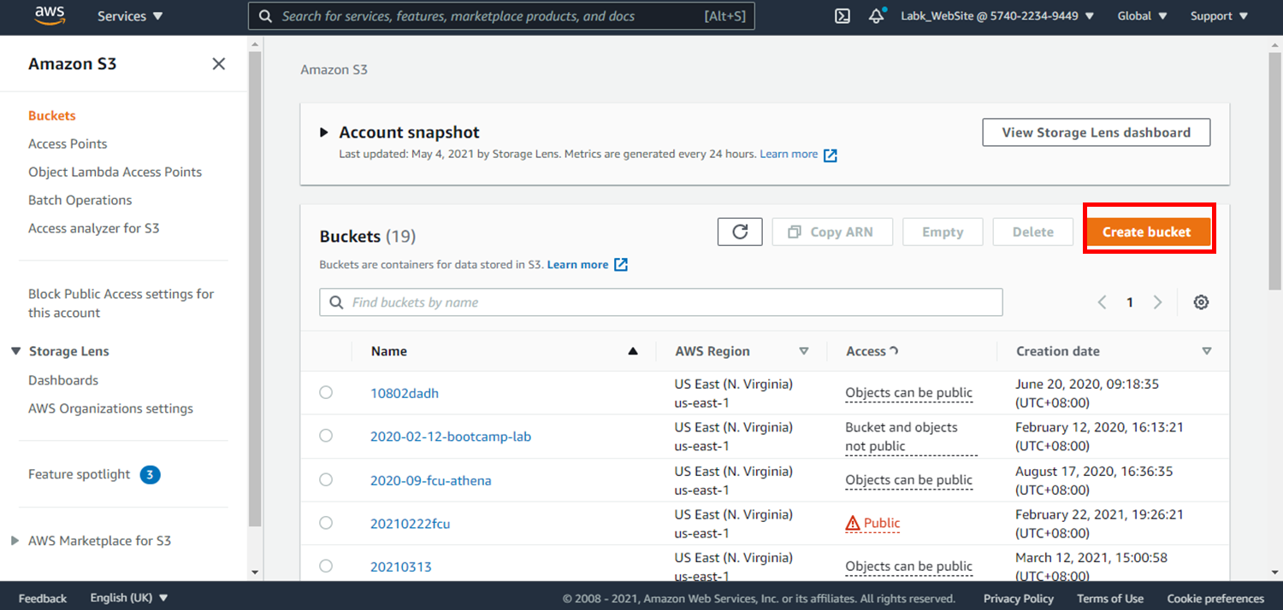Screen dimensions: 1283x610
Task: Focus the Find buckets by name field
Action: 660,302
